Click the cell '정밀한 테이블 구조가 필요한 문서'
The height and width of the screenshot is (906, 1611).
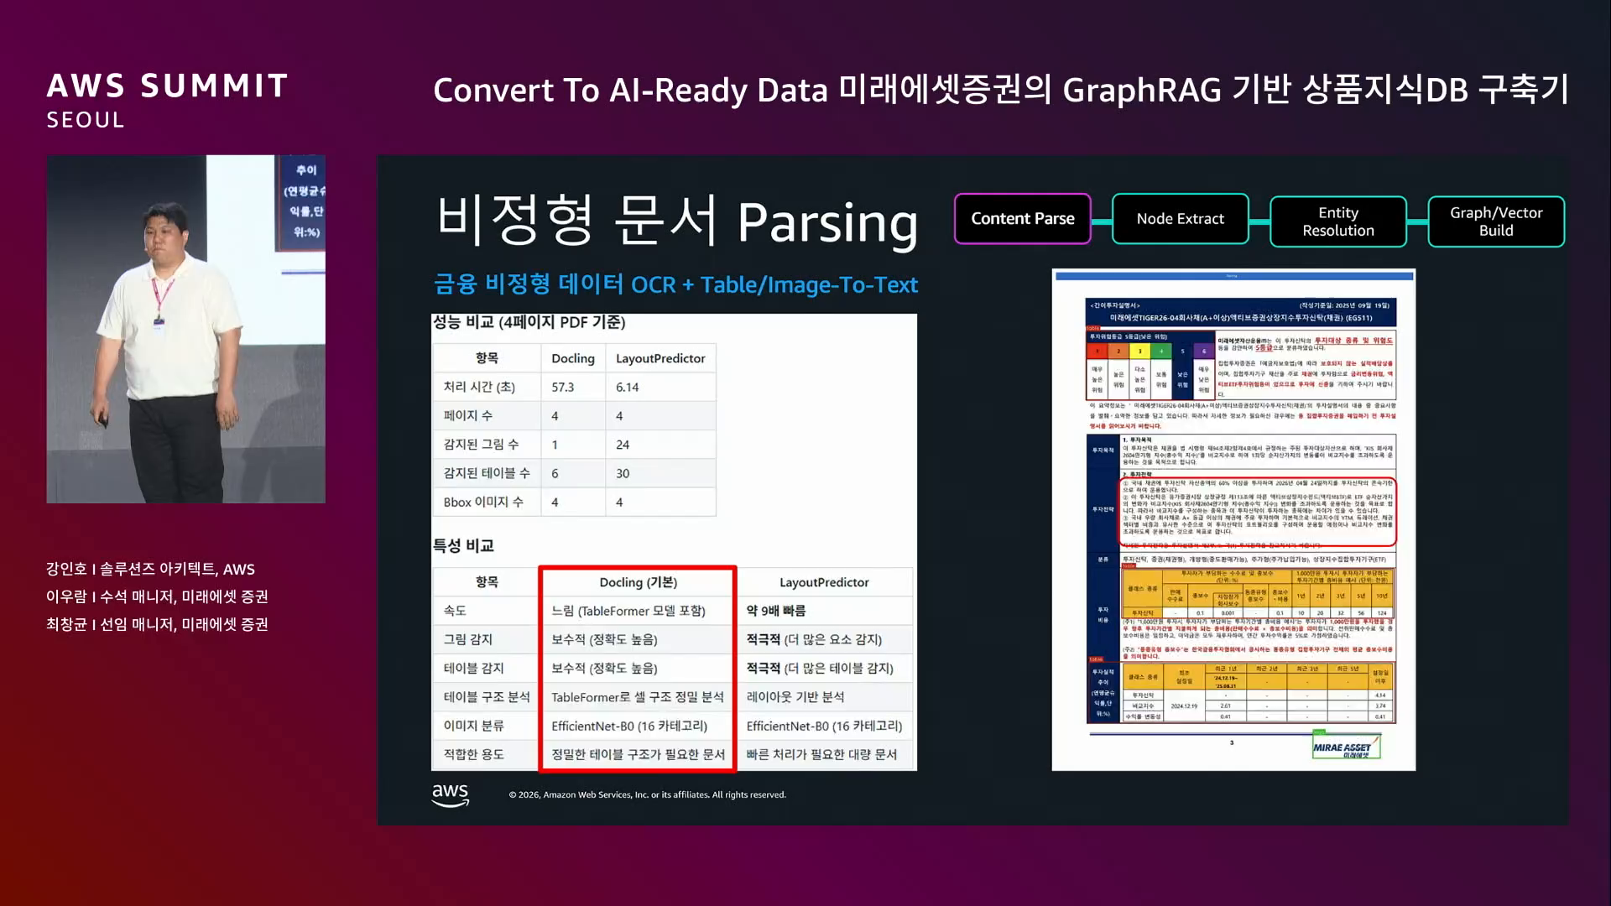coord(638,754)
